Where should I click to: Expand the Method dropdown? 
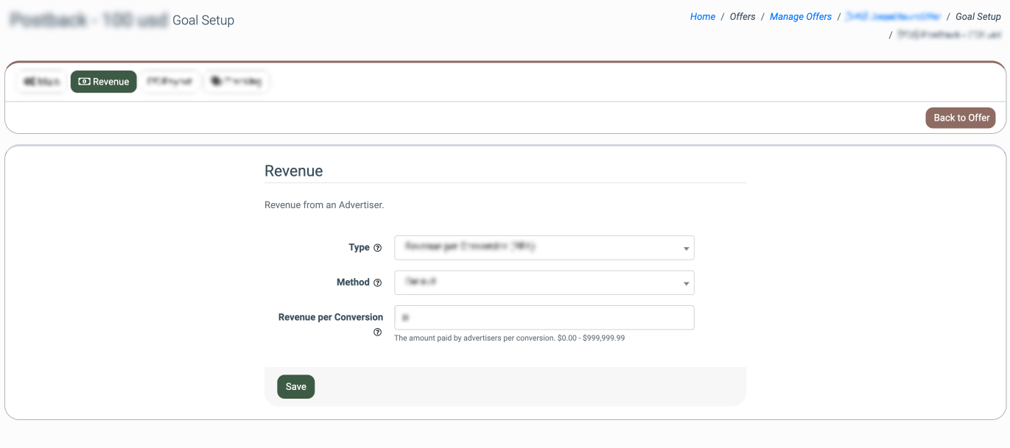tap(544, 282)
